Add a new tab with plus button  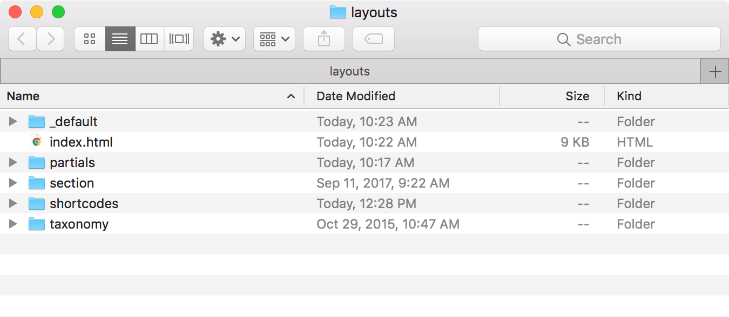(x=714, y=72)
